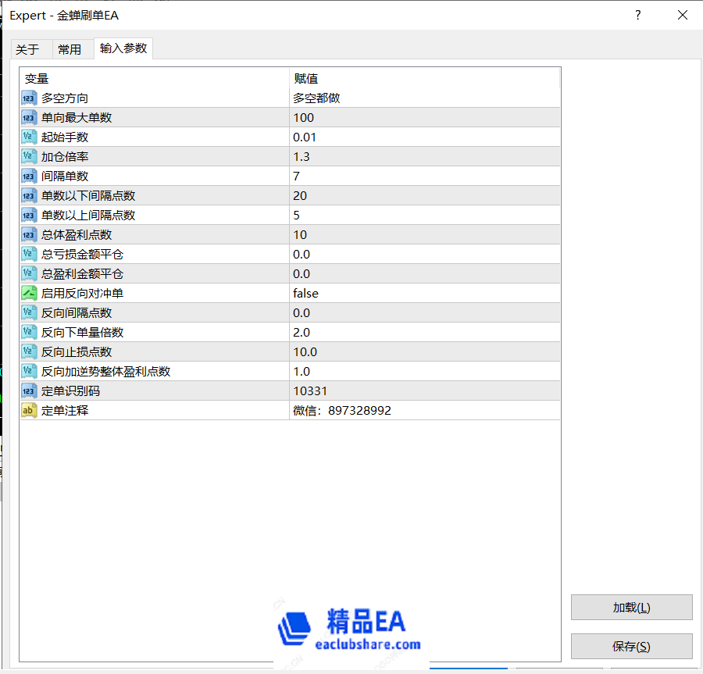
Task: Click the V2 icon next to 加仓倍率
Action: [x=29, y=156]
